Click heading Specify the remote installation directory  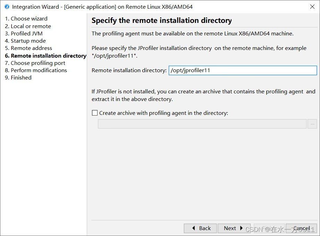pos(162,20)
